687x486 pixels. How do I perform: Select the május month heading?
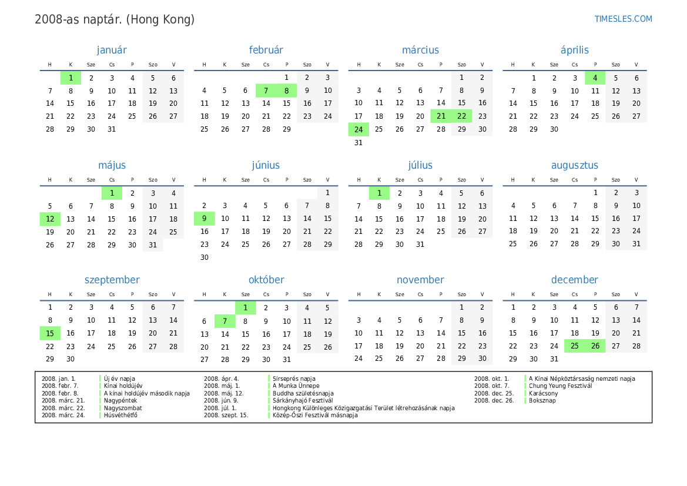click(x=112, y=165)
